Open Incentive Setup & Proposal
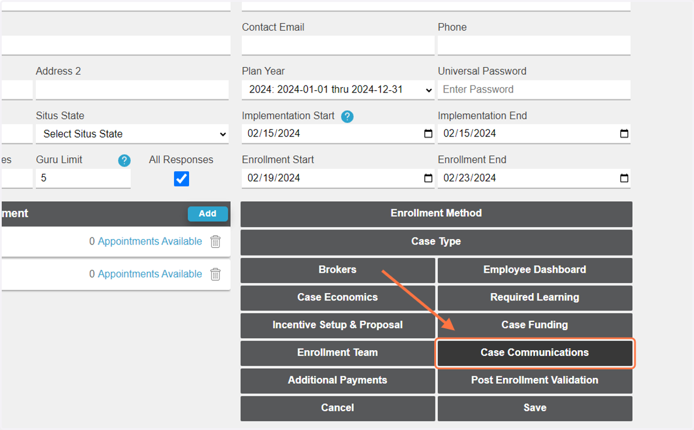Screen dimensions: 694x430 click(338, 325)
